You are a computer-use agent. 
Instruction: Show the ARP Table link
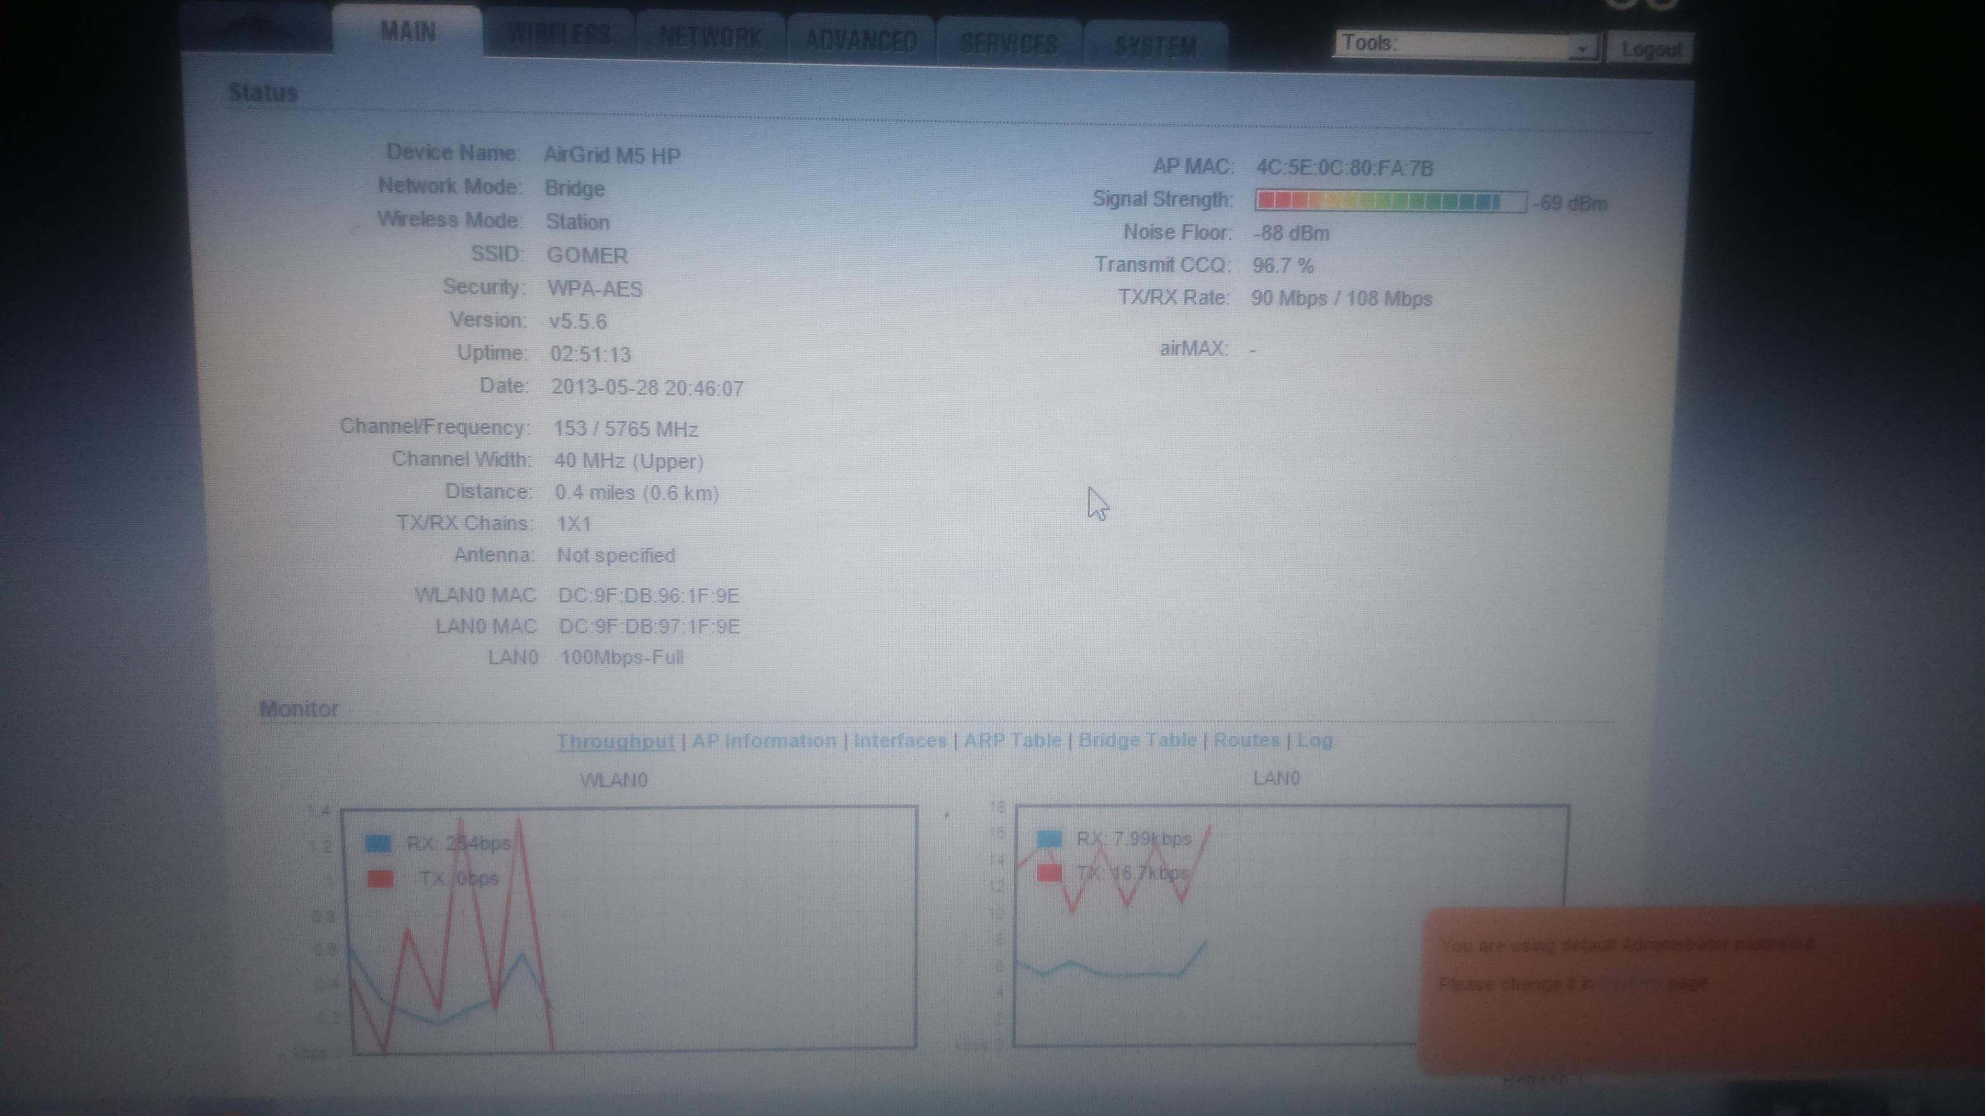pos(1012,740)
